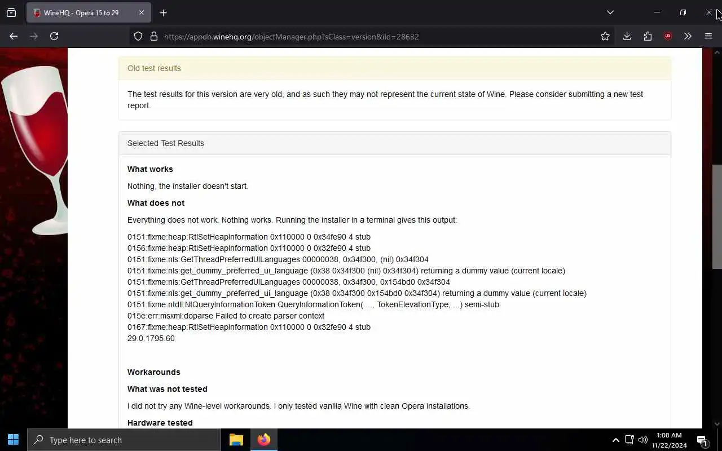Open a new browser tab

click(164, 12)
